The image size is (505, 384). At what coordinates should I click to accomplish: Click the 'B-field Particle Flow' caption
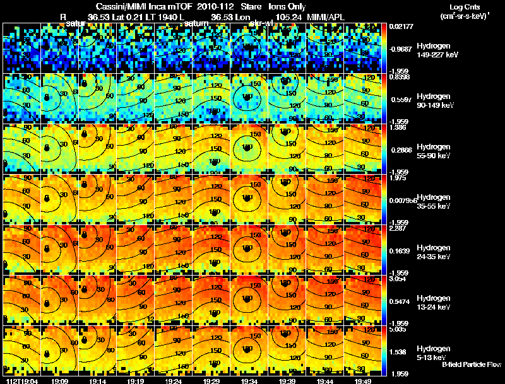point(472,364)
